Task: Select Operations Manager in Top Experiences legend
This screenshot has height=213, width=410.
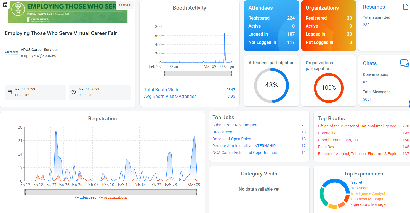Action: [x=369, y=204]
